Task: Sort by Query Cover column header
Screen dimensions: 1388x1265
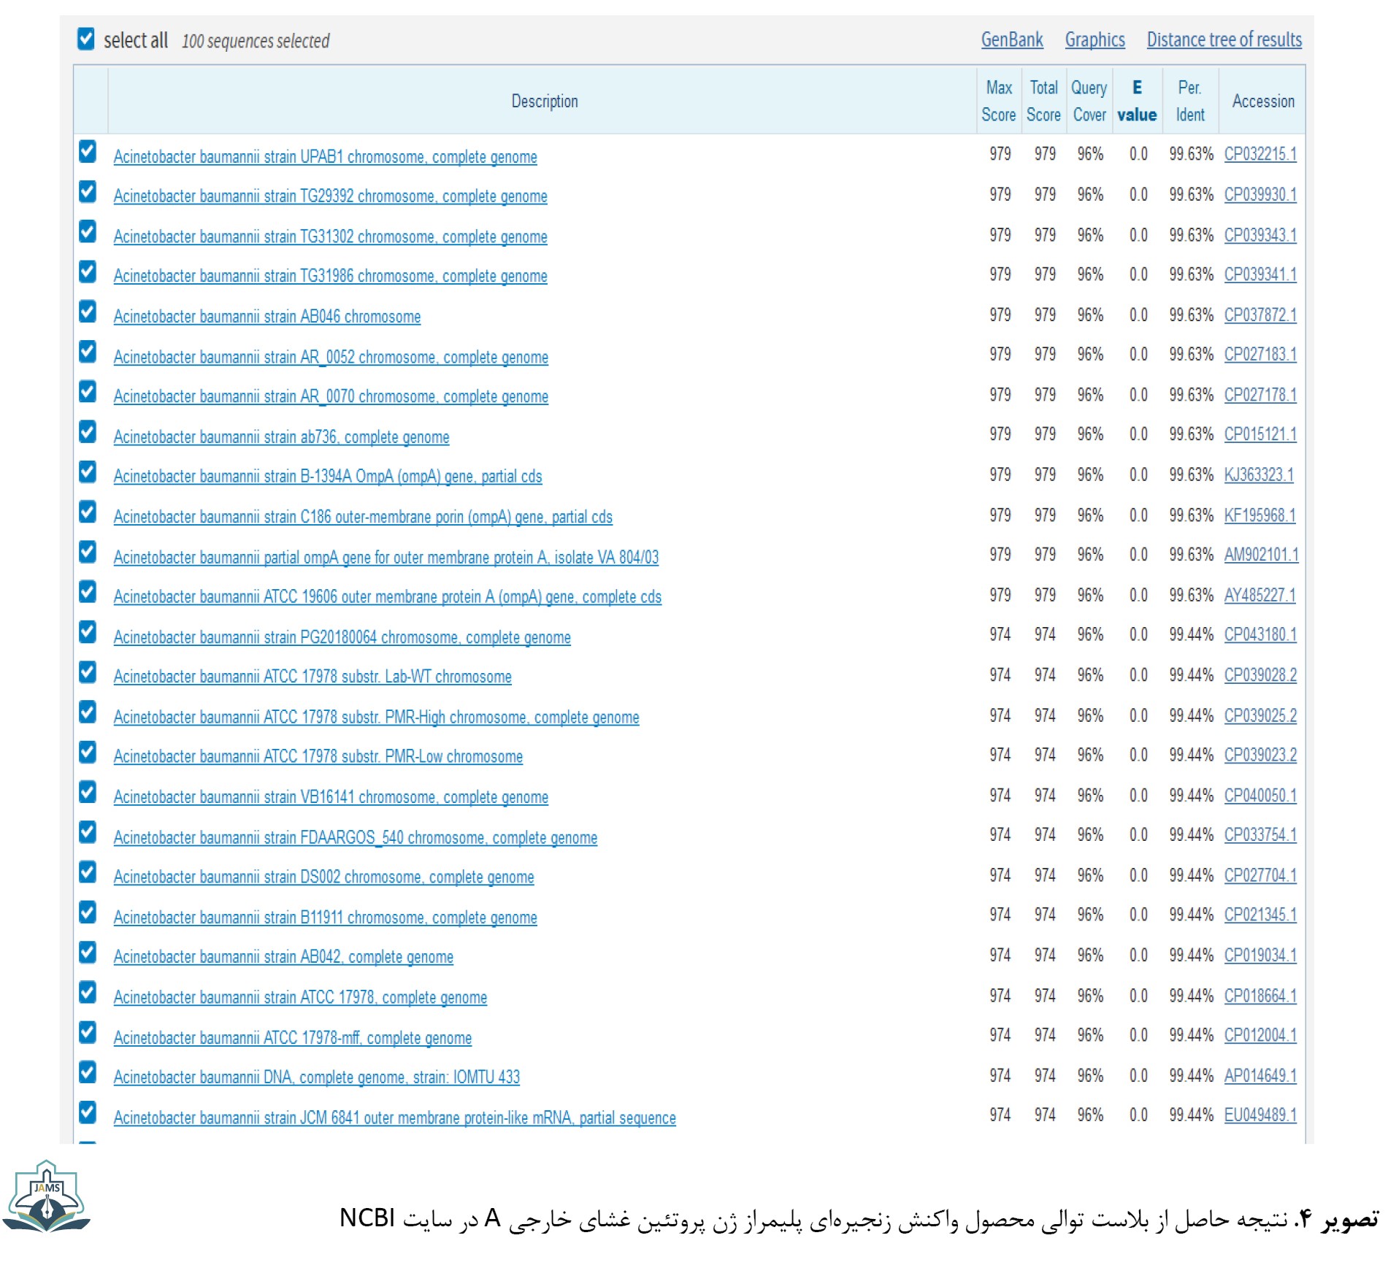Action: [1089, 101]
